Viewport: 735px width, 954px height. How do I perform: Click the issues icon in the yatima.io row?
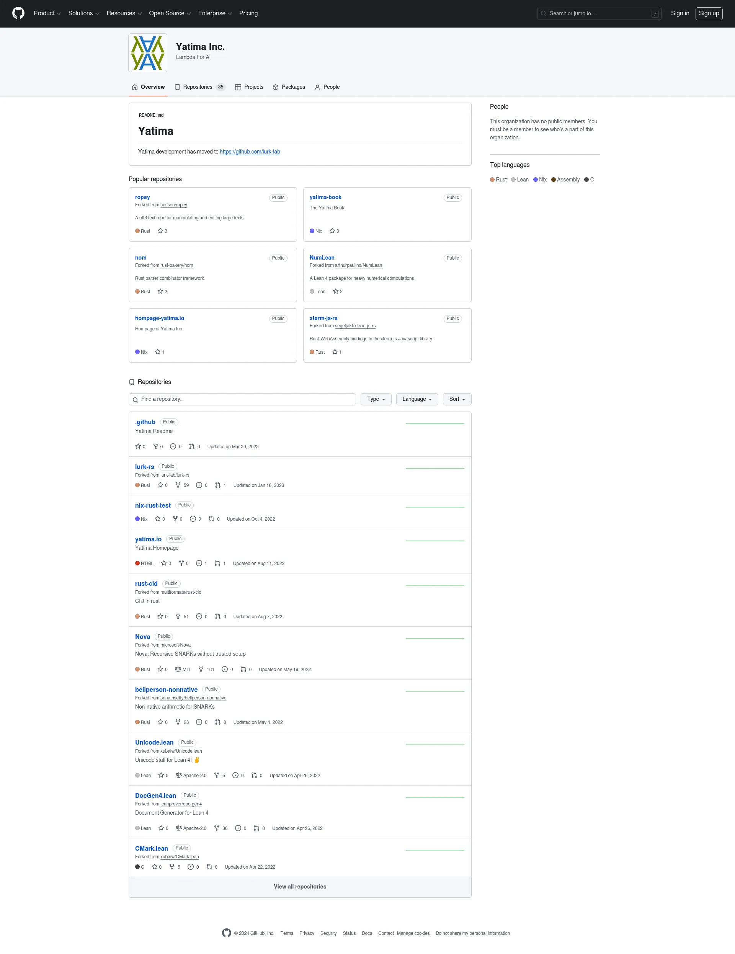point(199,563)
